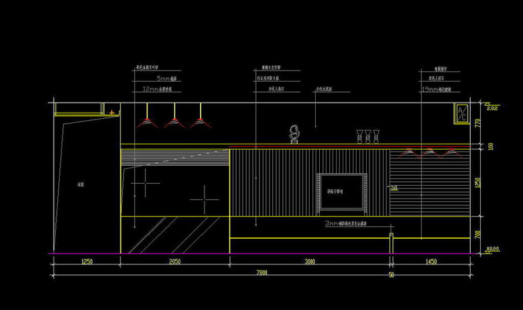
Task: Select the 2050 dimension label
Action: pyautogui.click(x=174, y=261)
